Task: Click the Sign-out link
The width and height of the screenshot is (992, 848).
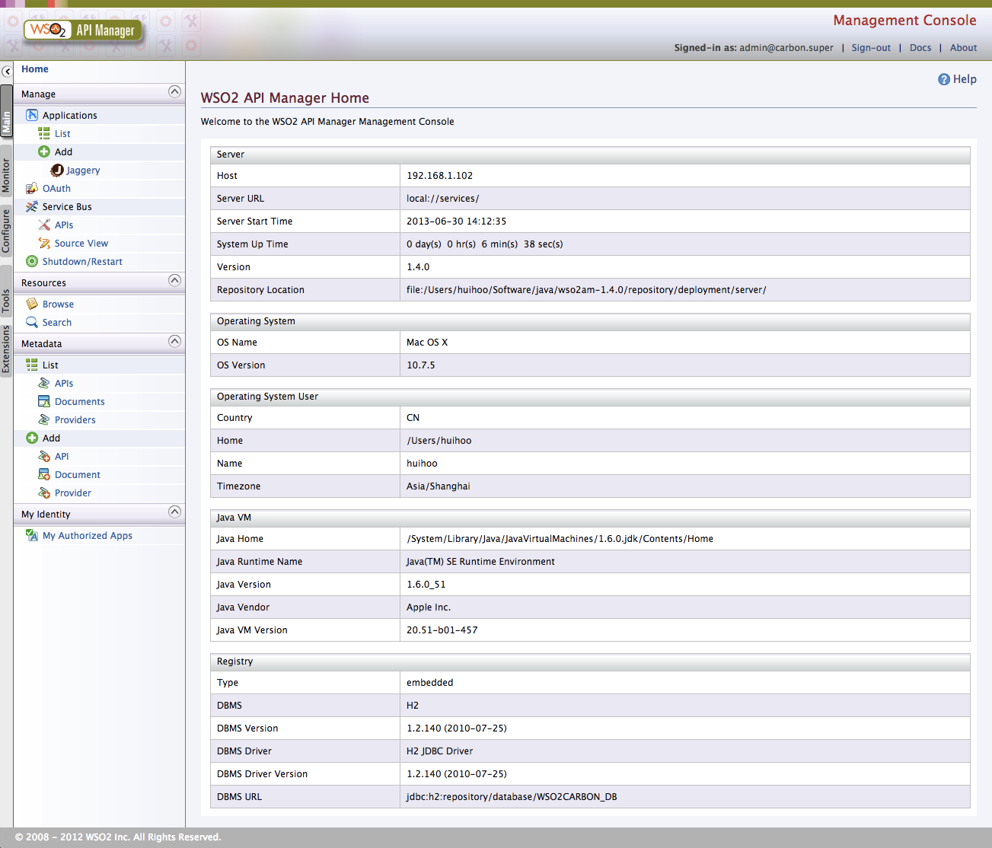Action: pos(871,47)
